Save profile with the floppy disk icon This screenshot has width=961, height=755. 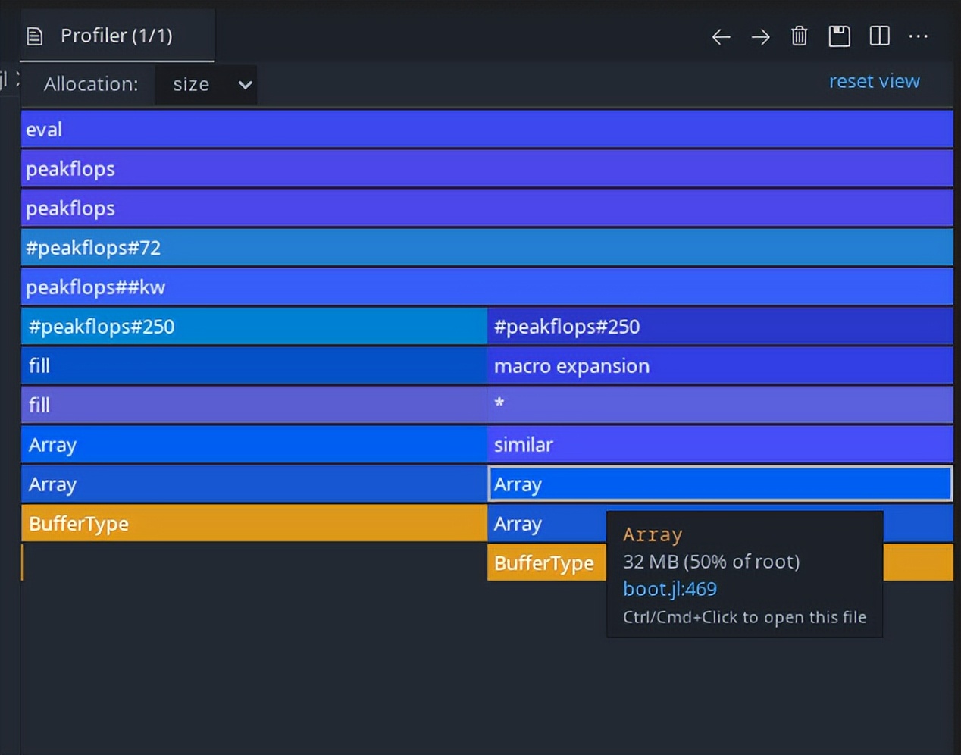point(839,36)
